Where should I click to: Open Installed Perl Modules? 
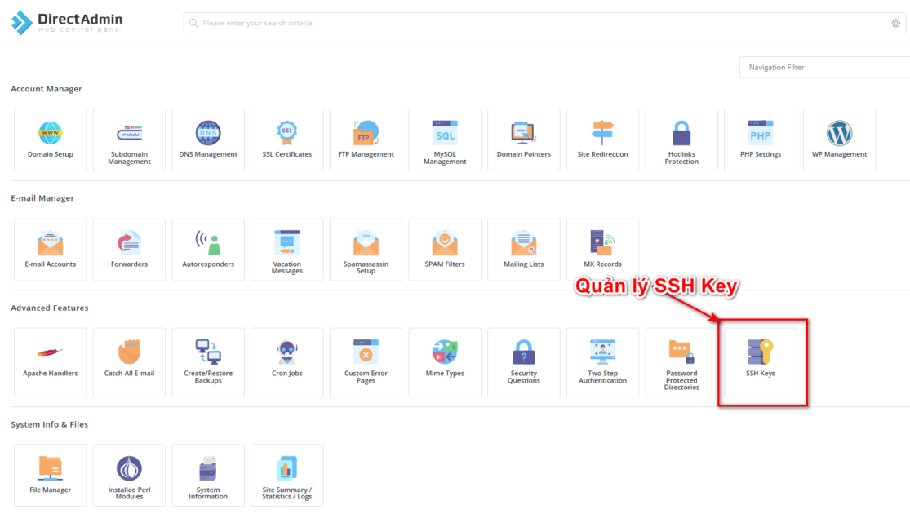(130, 476)
